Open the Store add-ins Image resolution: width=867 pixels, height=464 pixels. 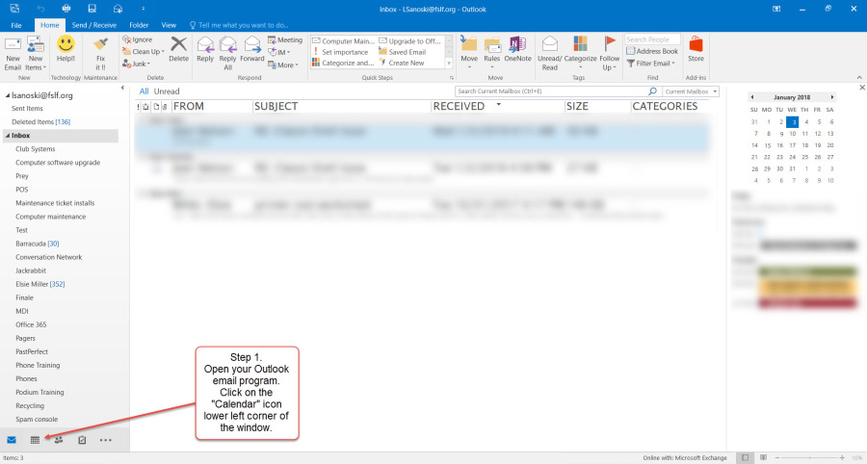coord(696,49)
